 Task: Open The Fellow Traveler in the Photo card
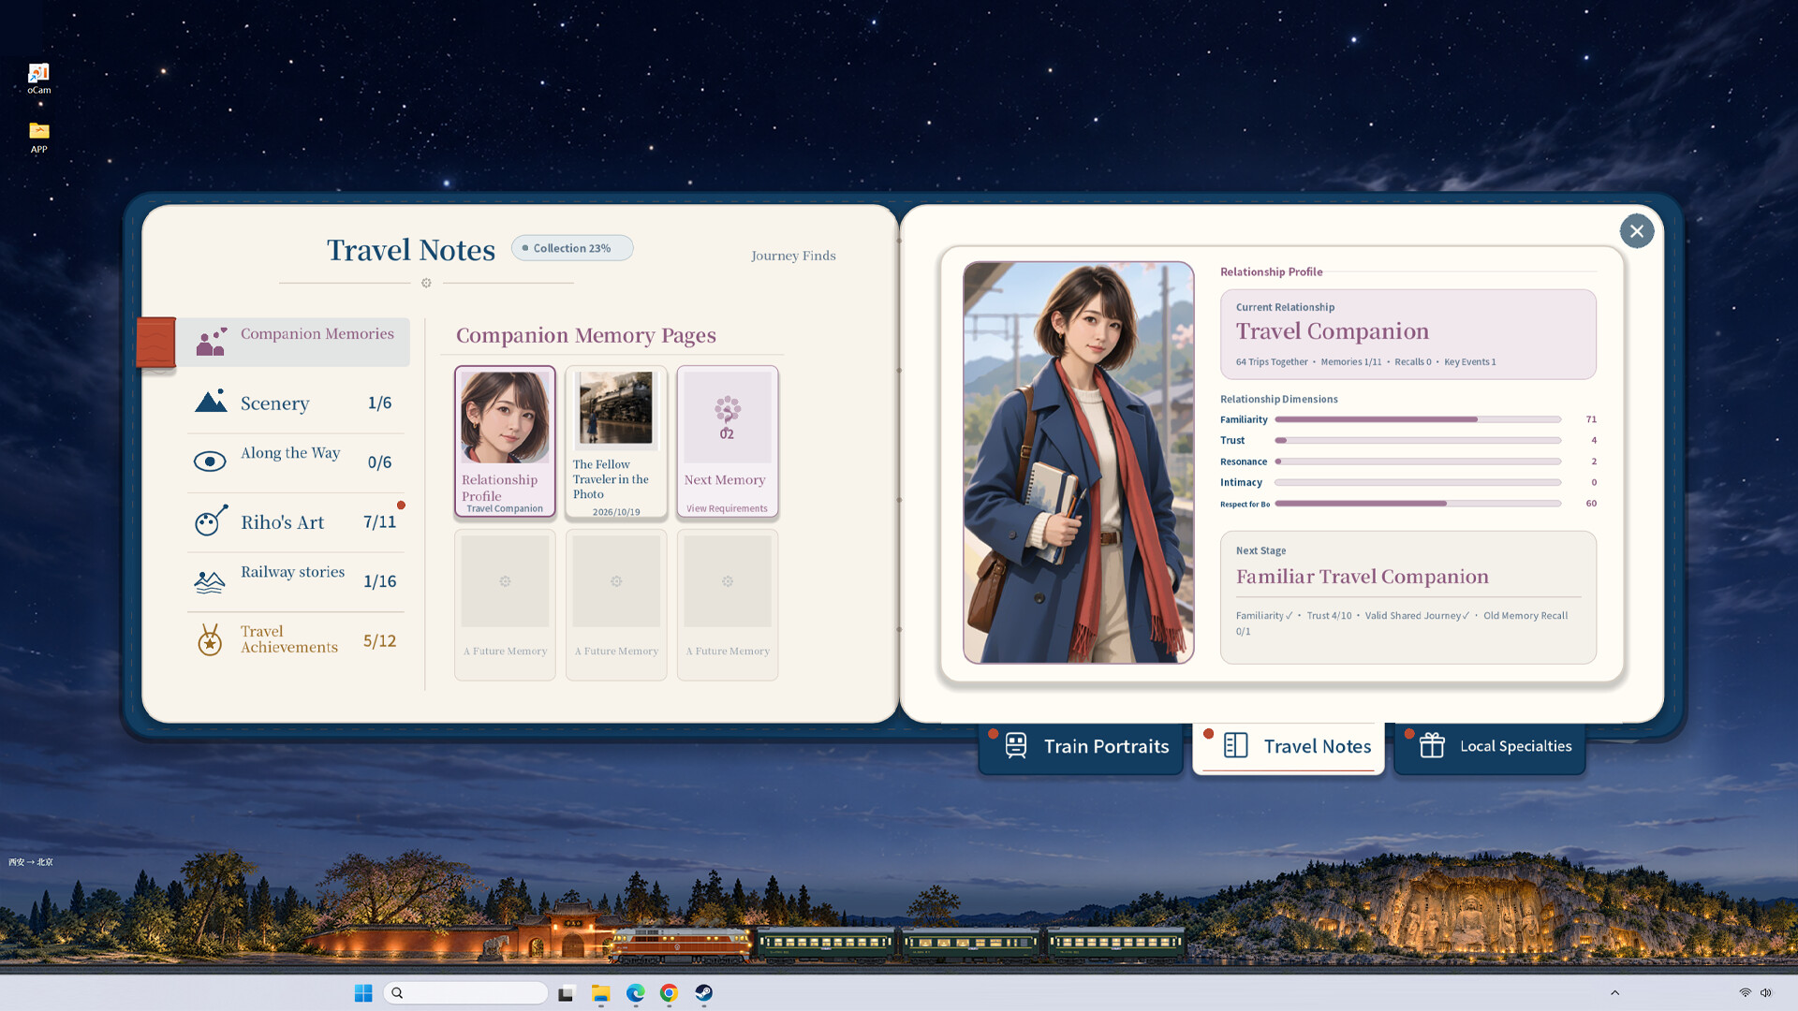(x=616, y=442)
